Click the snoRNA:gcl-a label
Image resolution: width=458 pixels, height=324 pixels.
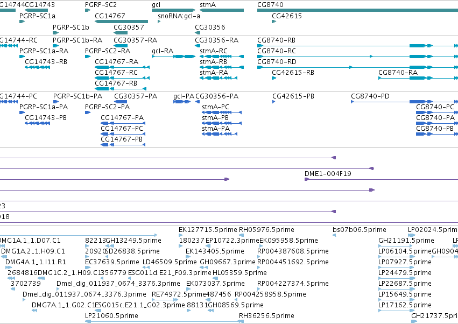coord(179,16)
